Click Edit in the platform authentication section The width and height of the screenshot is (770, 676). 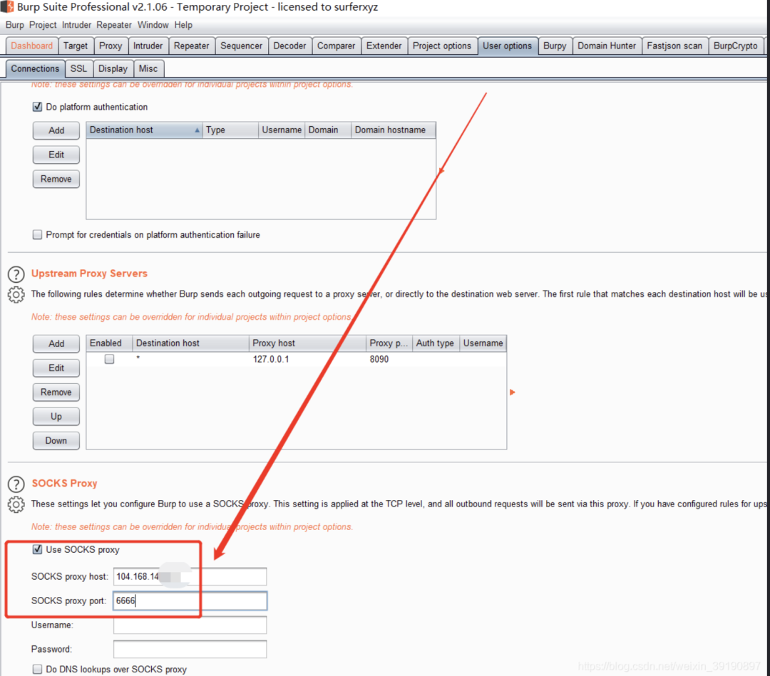point(56,155)
